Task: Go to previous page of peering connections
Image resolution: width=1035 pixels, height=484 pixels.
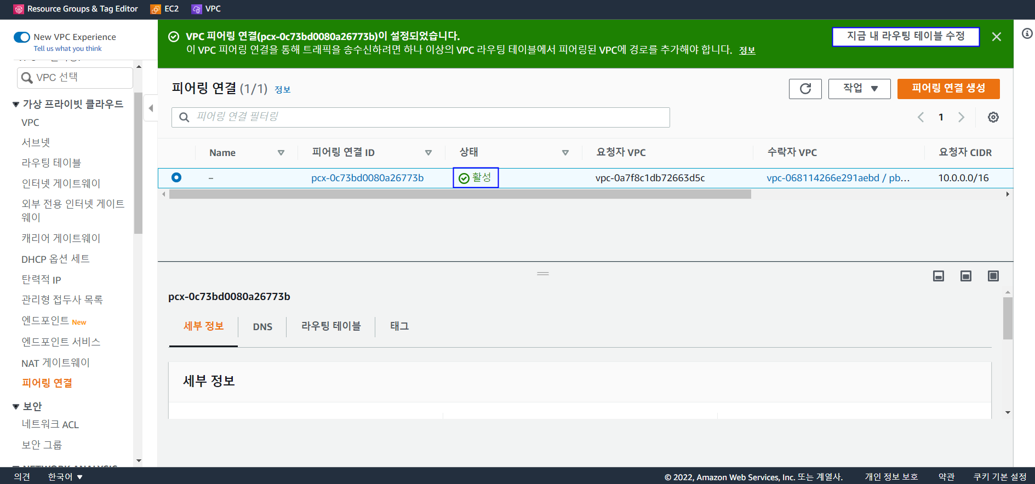Action: 920,117
